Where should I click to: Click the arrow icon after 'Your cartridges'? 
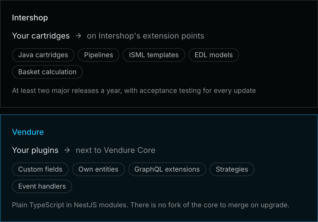point(78,36)
